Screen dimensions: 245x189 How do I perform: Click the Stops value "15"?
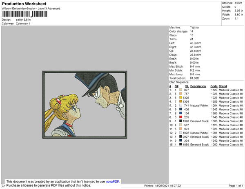pos(192,35)
